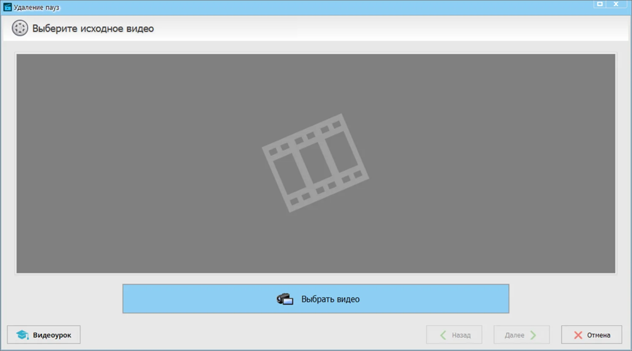Go back with the Назад button
The image size is (632, 351).
click(x=454, y=335)
